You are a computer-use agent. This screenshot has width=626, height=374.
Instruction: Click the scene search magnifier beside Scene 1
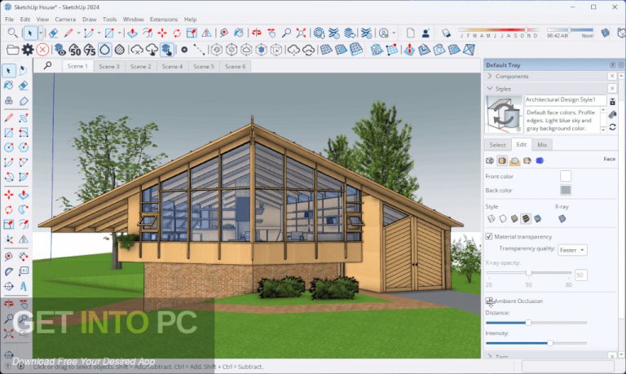coord(47,65)
